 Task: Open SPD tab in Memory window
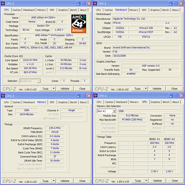[x=52, y=102]
